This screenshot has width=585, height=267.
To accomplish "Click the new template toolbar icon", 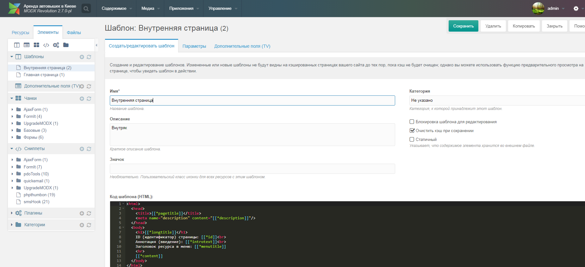I will click(x=17, y=45).
